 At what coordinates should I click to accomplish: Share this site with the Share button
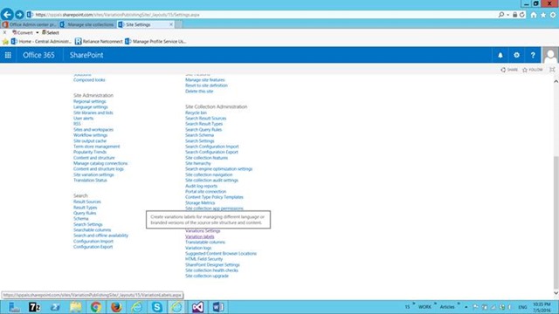tap(509, 70)
